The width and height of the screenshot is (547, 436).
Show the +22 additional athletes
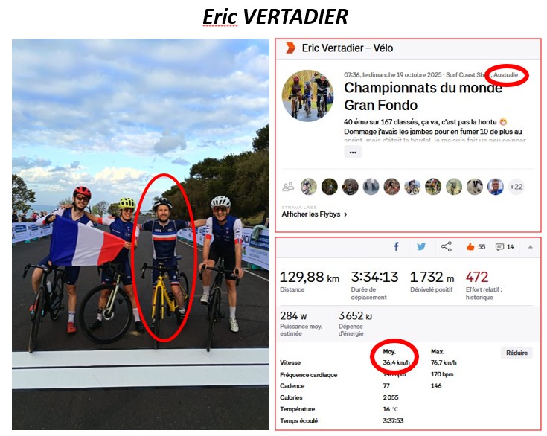pyautogui.click(x=516, y=187)
